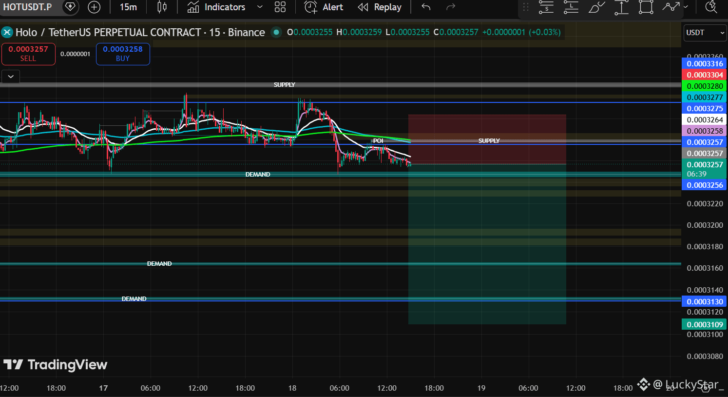Select the Path line drawing tool
Viewport: 728px width, 397px height.
(x=671, y=7)
